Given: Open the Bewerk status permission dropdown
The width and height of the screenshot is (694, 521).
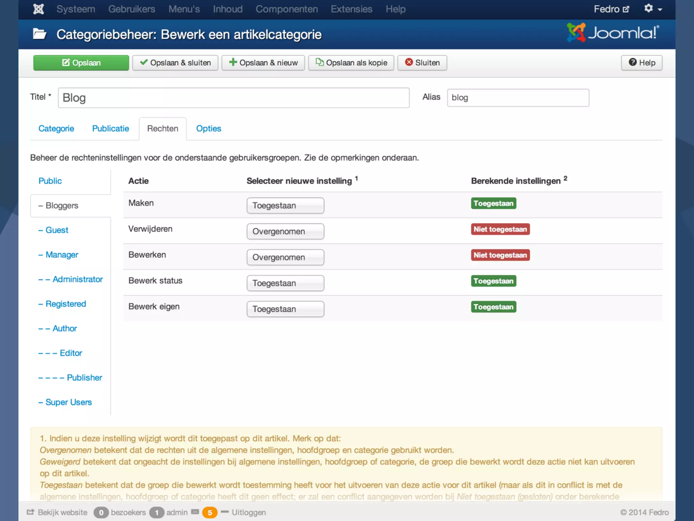Looking at the screenshot, I should (285, 283).
